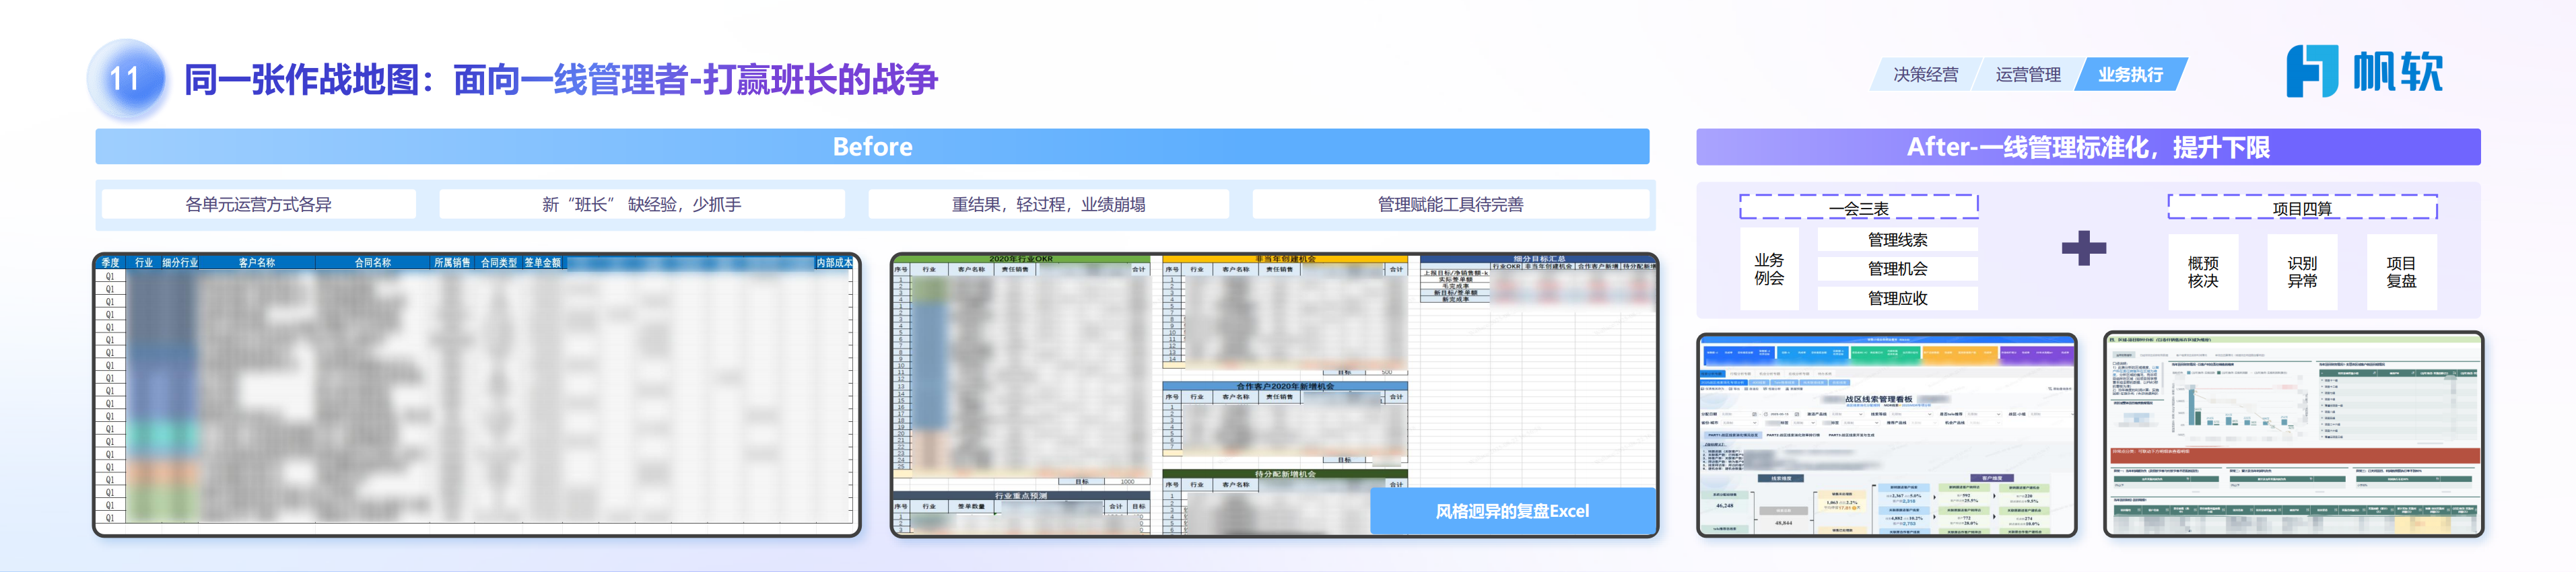
Task: Click the 管理机会 item
Action: tap(1897, 269)
